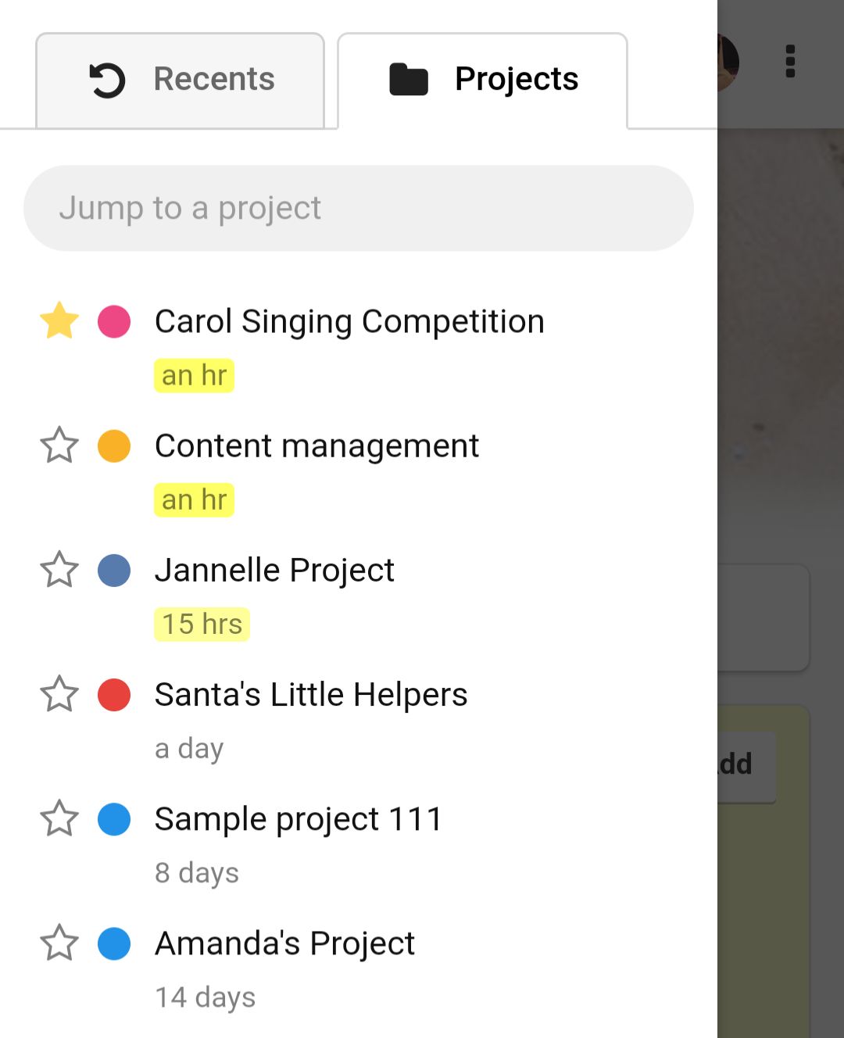Open the Content management project
The height and width of the screenshot is (1038, 844).
pos(316,446)
